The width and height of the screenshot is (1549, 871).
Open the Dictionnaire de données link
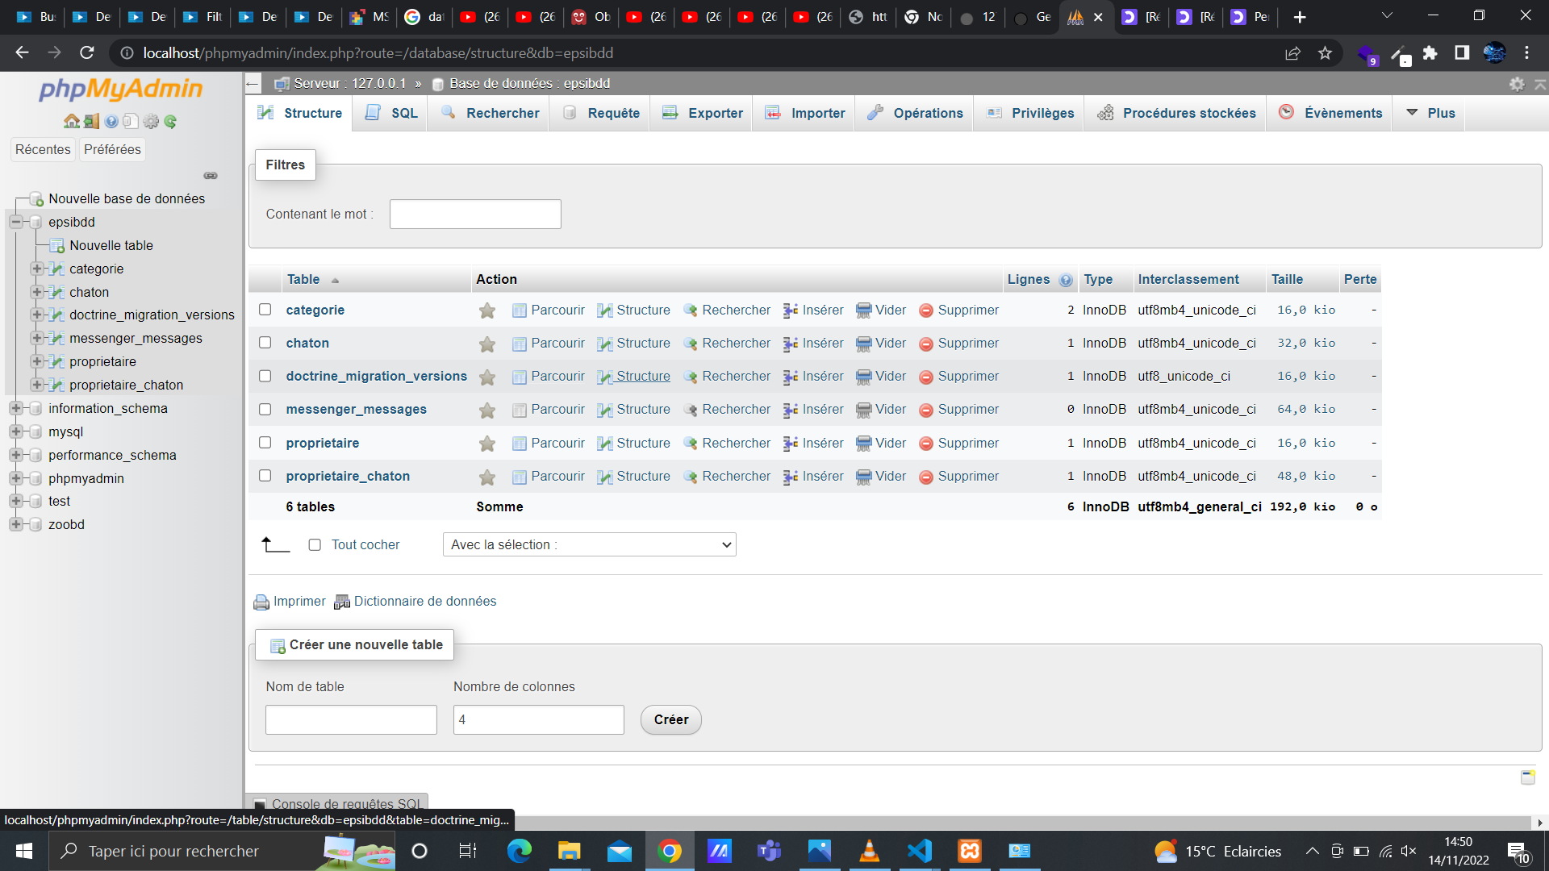pyautogui.click(x=425, y=602)
